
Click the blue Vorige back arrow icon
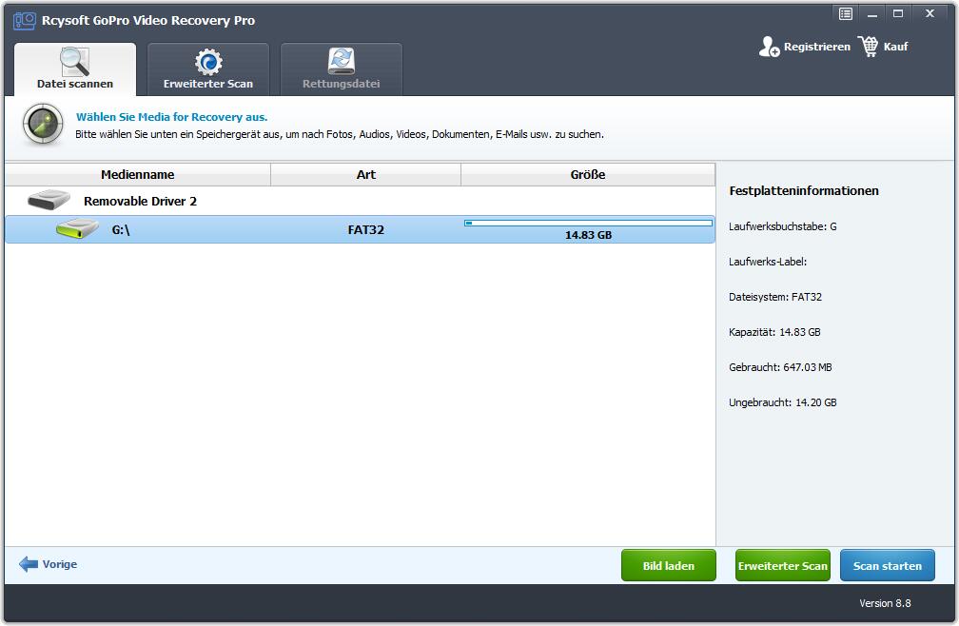point(29,564)
